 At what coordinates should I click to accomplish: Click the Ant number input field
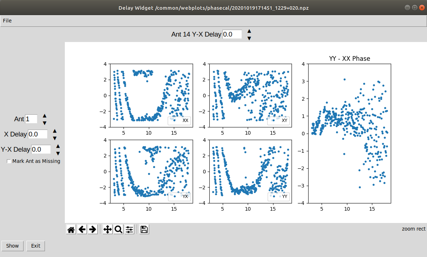click(x=31, y=119)
